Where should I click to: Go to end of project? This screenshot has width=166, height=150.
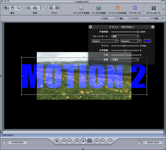69,141
